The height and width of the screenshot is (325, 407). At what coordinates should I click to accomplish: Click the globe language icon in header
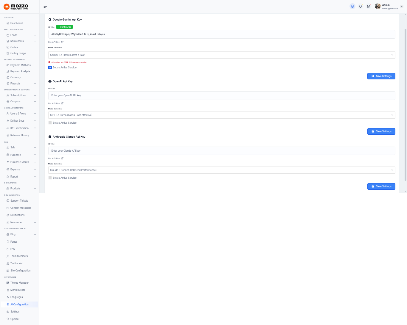[352, 6]
